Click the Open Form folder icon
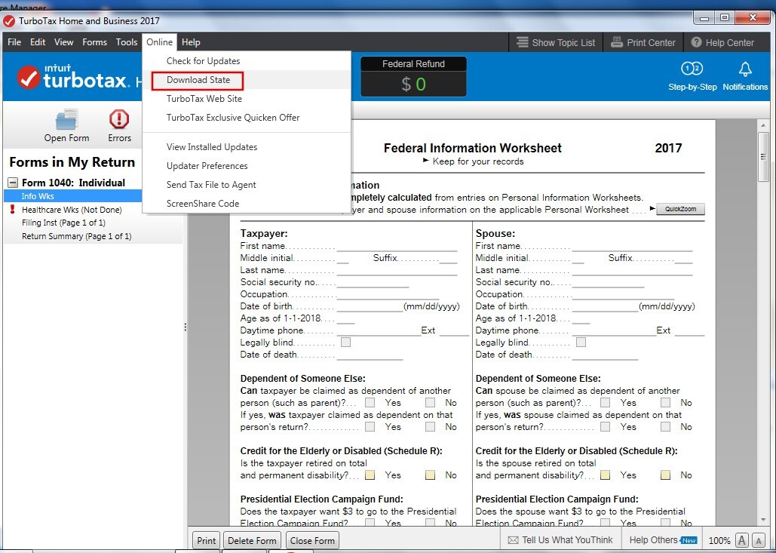776x553 pixels. (66, 120)
